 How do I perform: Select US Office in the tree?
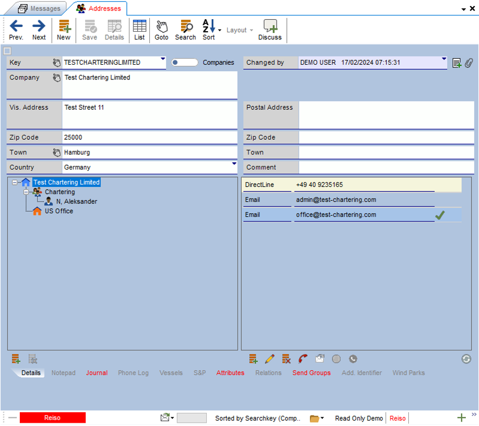[59, 211]
